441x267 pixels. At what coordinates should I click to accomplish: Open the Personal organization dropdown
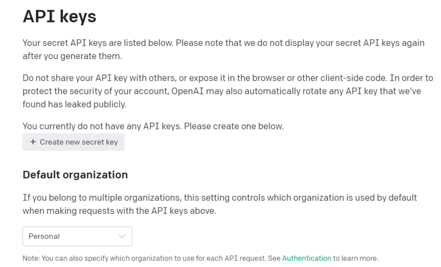click(77, 236)
